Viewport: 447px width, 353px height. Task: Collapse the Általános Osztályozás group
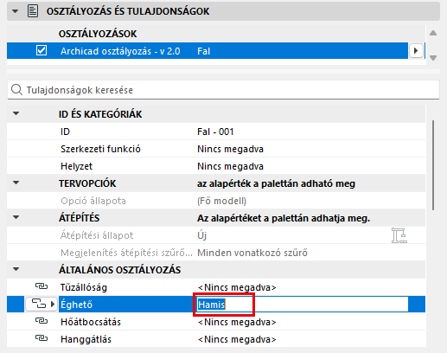(16, 269)
